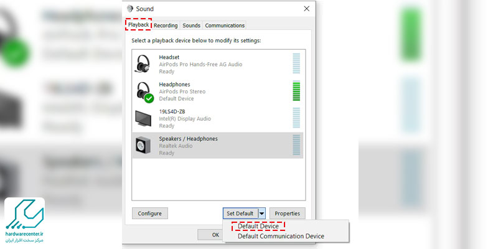Switch to the Playback tab
Screen dimensions: 498x249
coord(138,25)
